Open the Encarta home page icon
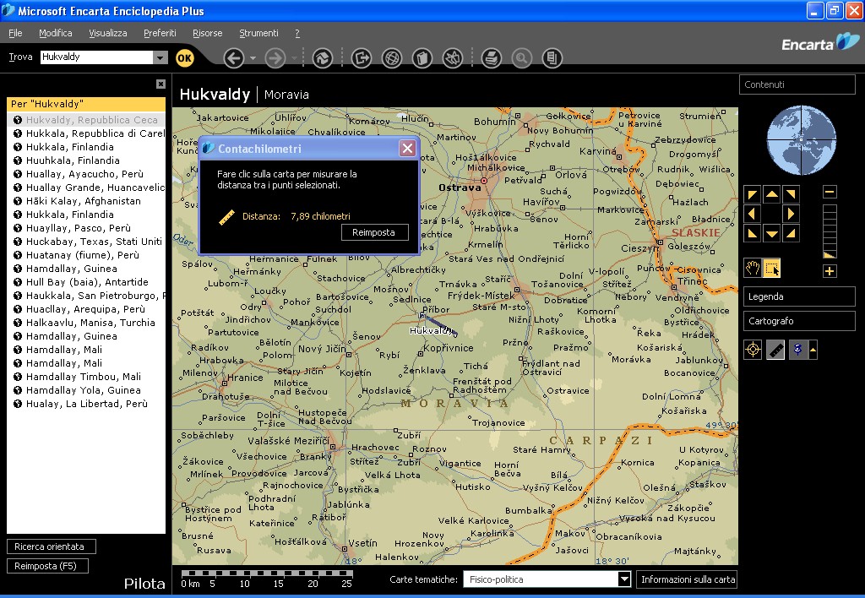 click(x=323, y=58)
